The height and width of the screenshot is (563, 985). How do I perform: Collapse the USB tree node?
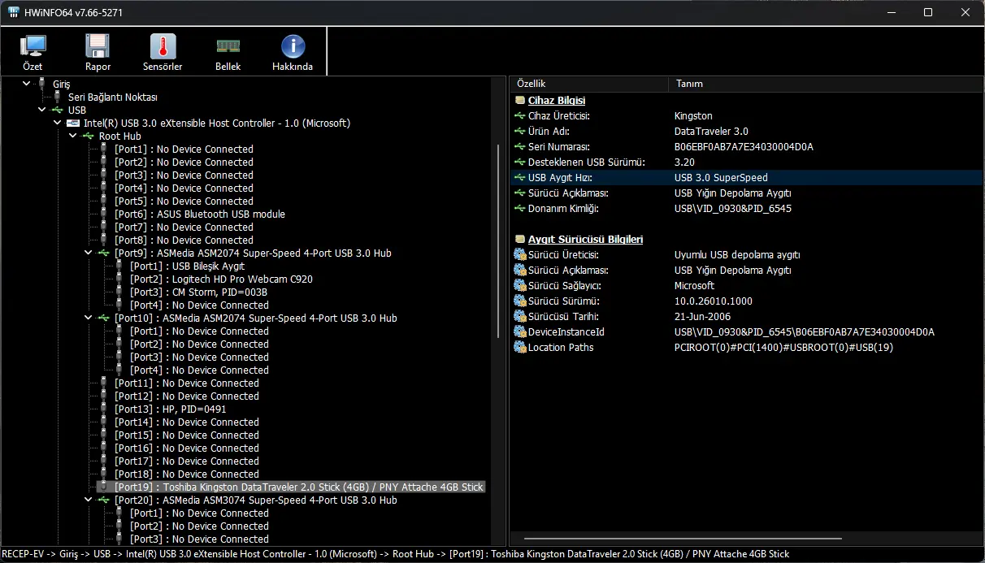[42, 110]
